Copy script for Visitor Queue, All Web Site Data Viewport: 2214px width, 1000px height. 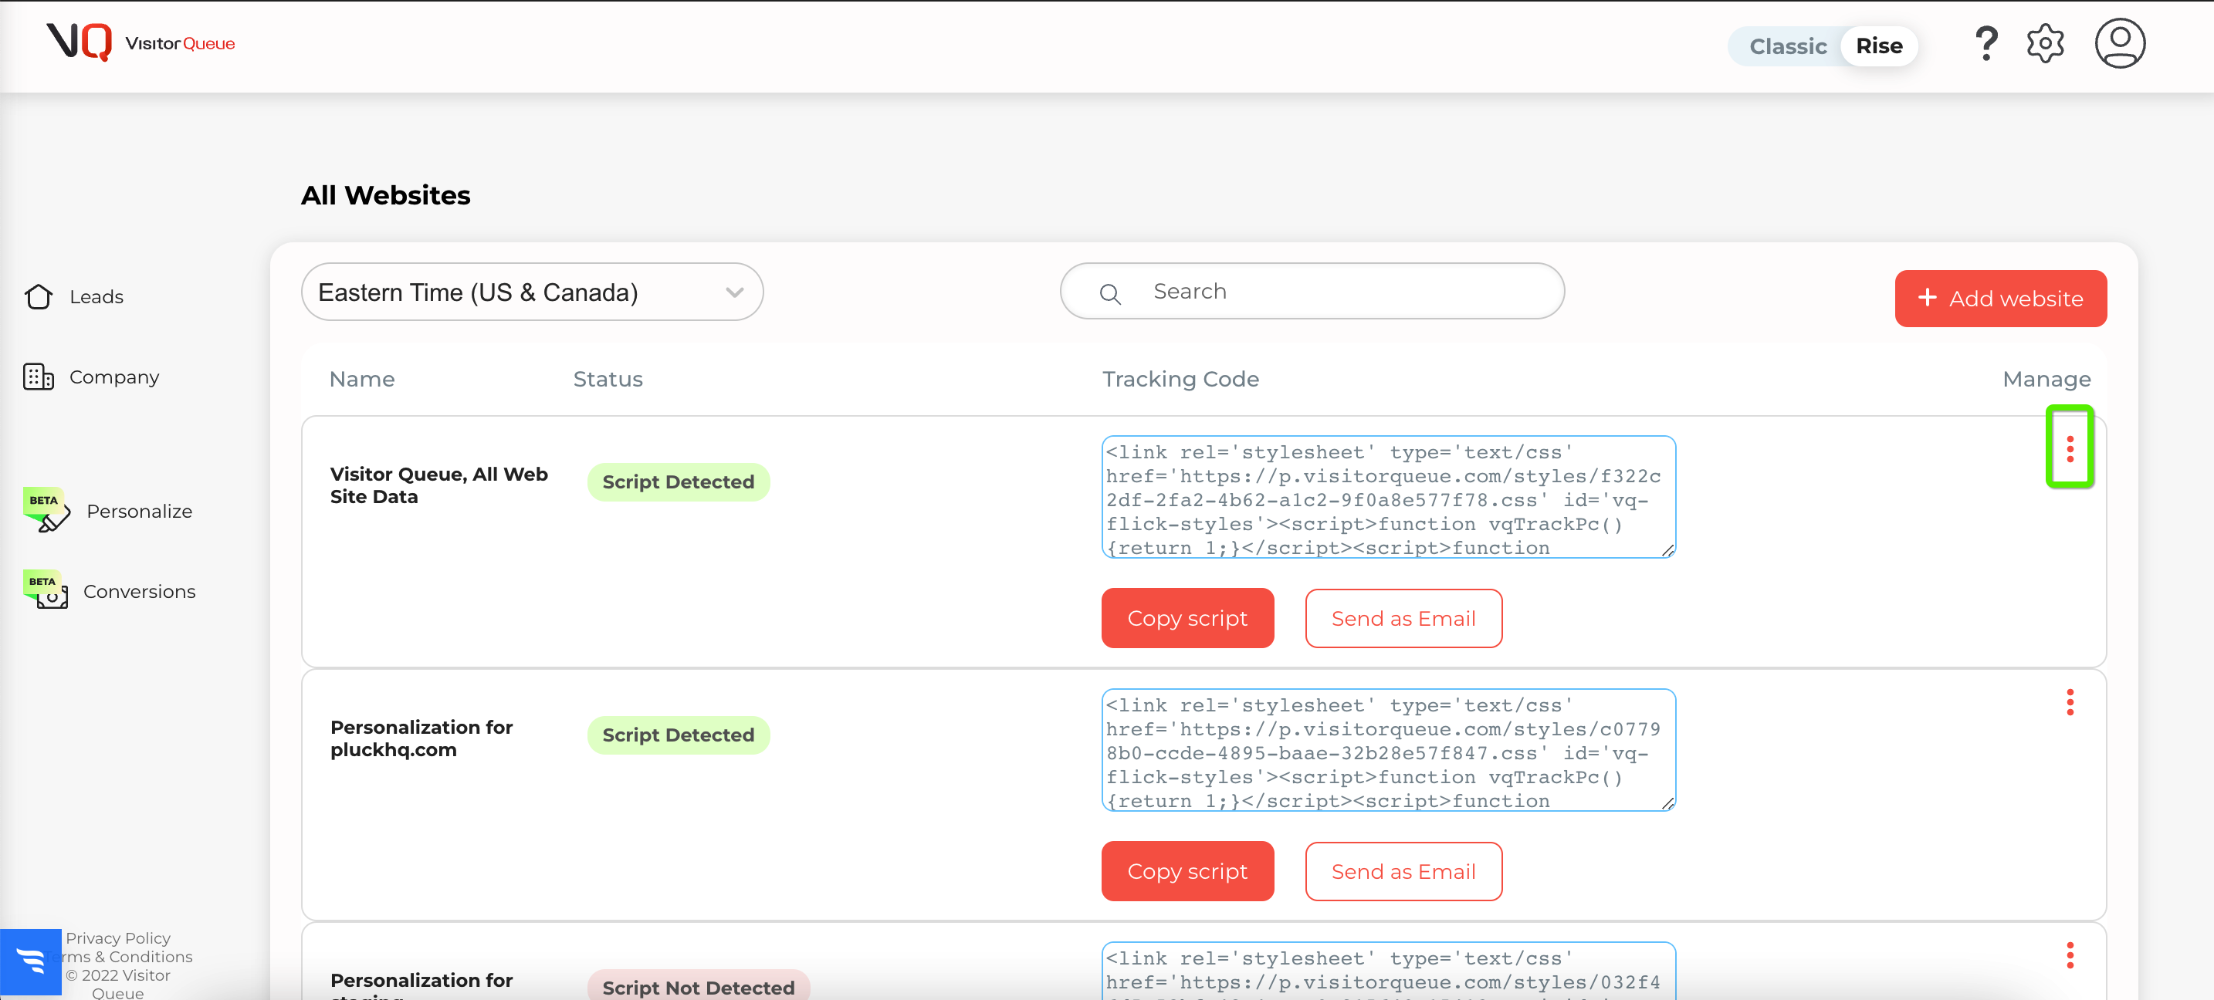click(1187, 618)
